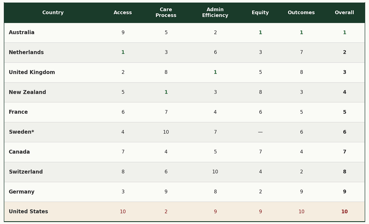
Task: Click Netherlands' Outcomes value 7
Action: [x=301, y=52]
